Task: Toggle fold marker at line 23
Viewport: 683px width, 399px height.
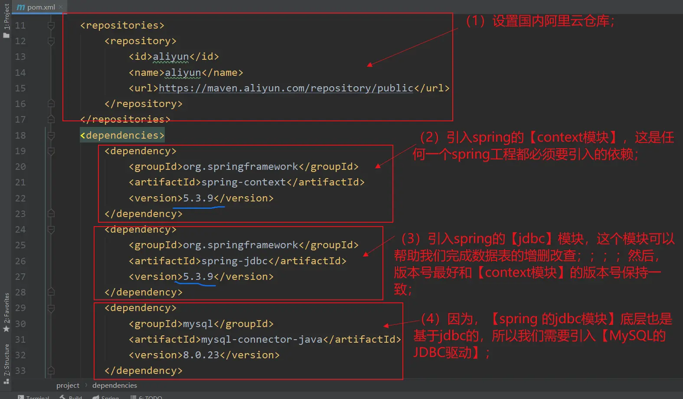Action: (x=51, y=214)
